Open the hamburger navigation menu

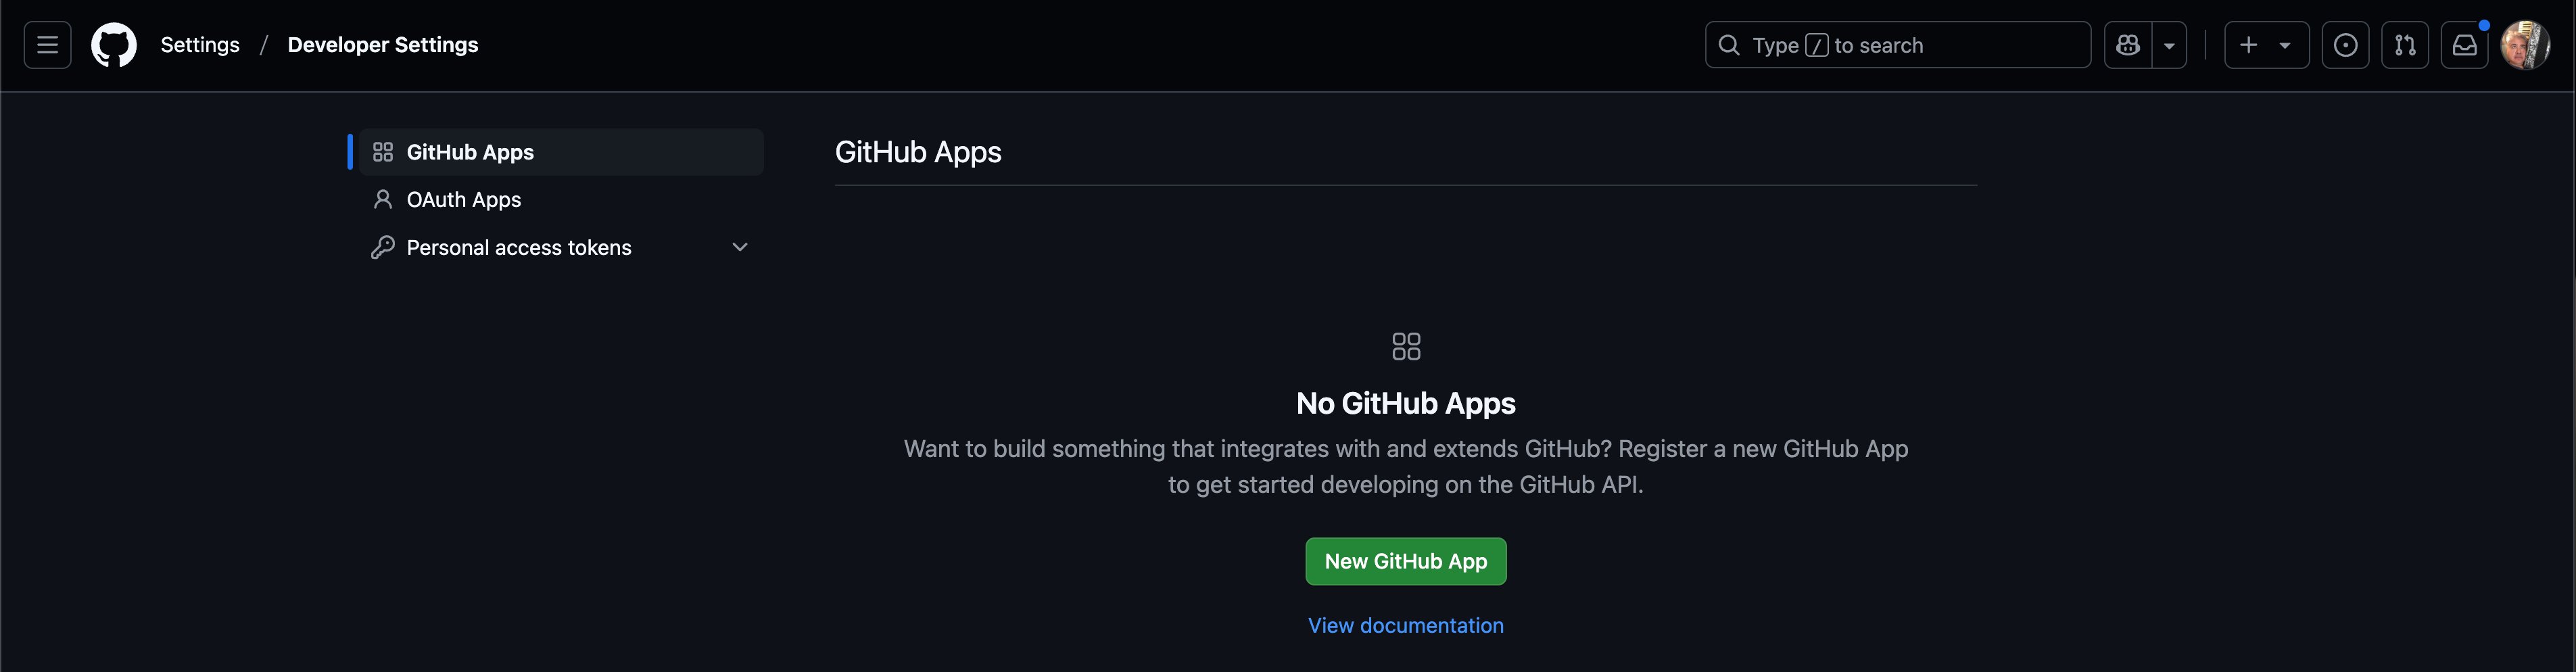click(x=47, y=45)
